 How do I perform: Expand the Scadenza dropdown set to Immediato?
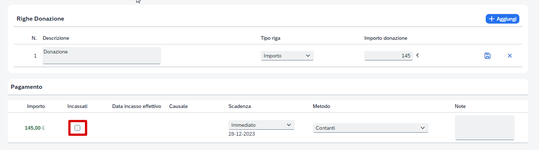tap(261, 125)
